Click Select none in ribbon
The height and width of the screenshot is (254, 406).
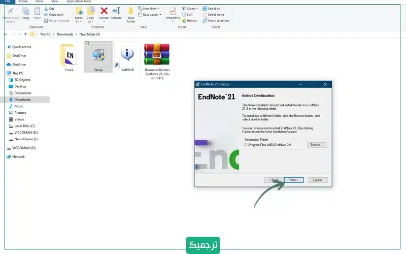click(x=213, y=15)
